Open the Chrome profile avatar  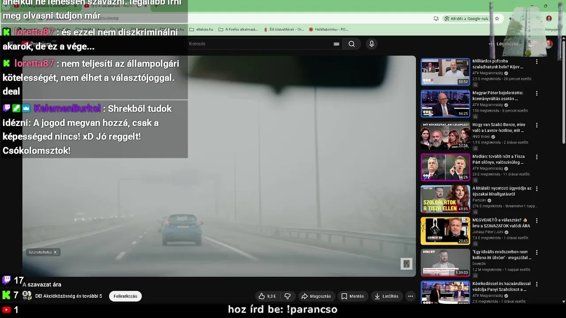[x=549, y=19]
